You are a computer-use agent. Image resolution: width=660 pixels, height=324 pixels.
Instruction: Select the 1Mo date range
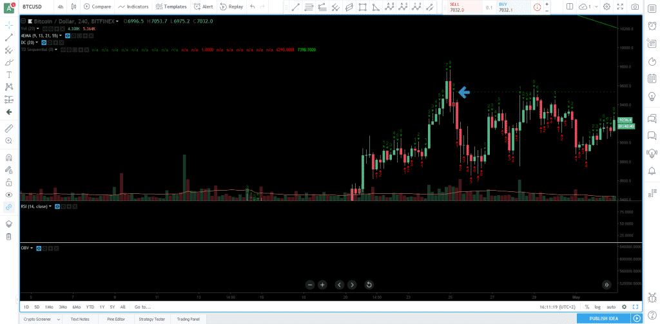pos(49,307)
